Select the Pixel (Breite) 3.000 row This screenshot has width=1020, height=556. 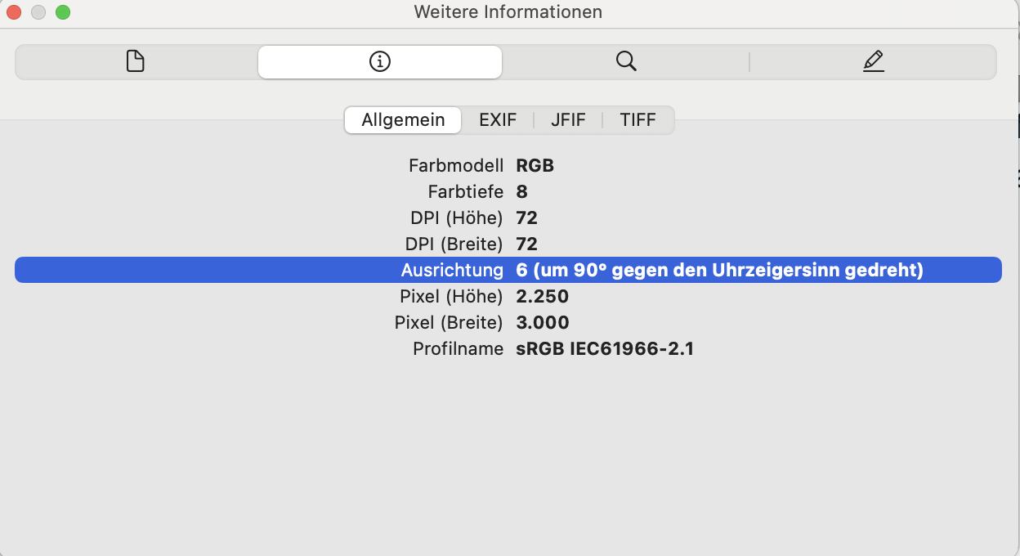tap(508, 323)
